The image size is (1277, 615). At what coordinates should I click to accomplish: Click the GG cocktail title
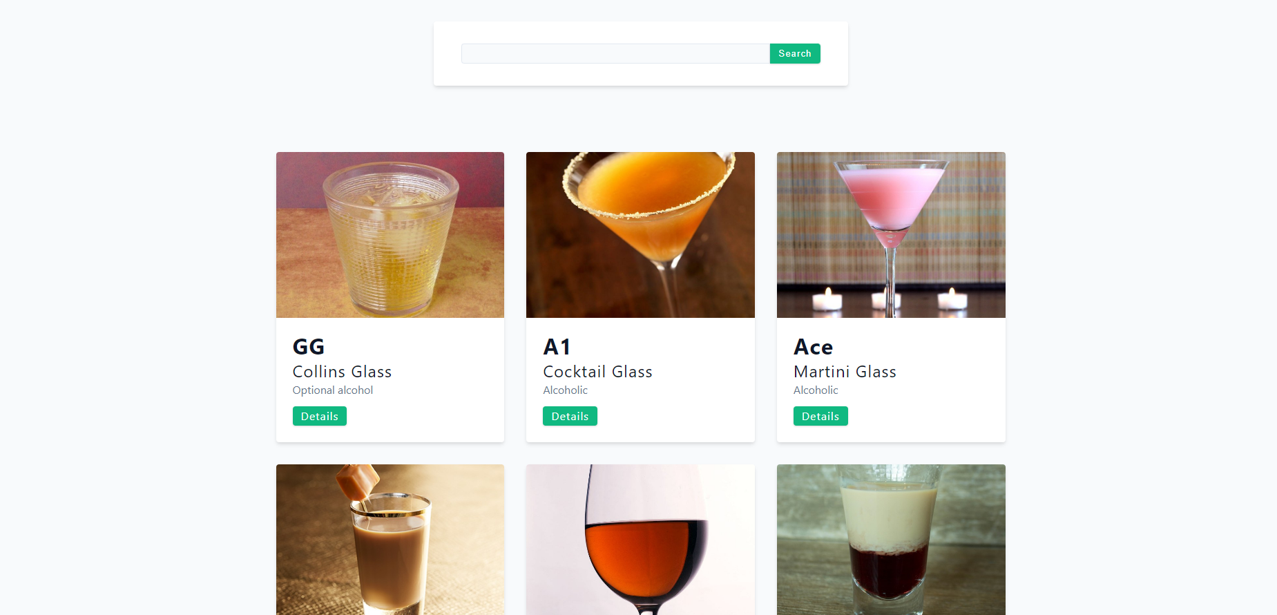(x=309, y=347)
